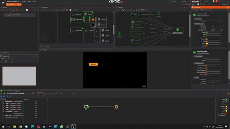
Task: Collapse the StateMachine section in inputs
Action: (193, 24)
